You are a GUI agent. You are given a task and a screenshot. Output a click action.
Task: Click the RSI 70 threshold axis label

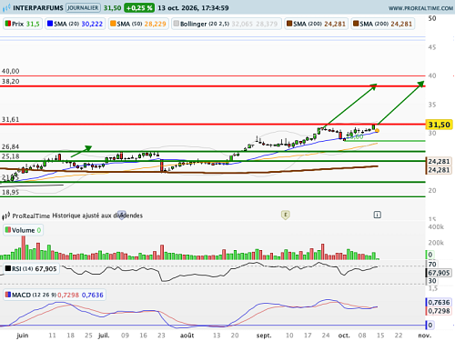click(432, 265)
